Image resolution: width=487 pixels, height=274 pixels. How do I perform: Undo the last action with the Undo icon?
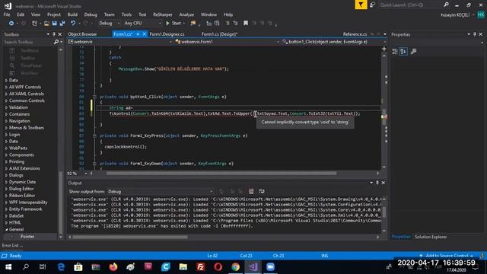[73, 24]
